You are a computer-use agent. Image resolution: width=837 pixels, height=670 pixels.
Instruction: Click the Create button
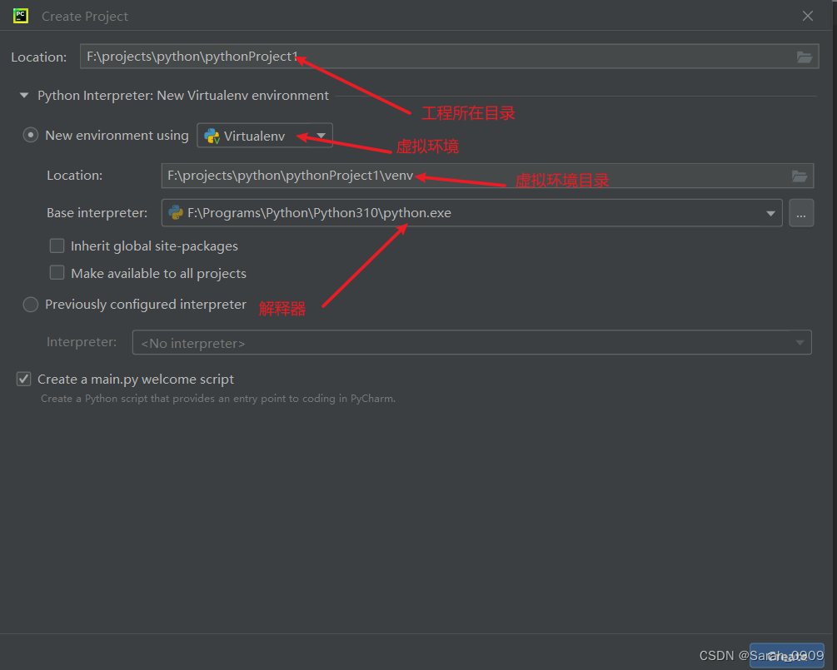pos(787,656)
